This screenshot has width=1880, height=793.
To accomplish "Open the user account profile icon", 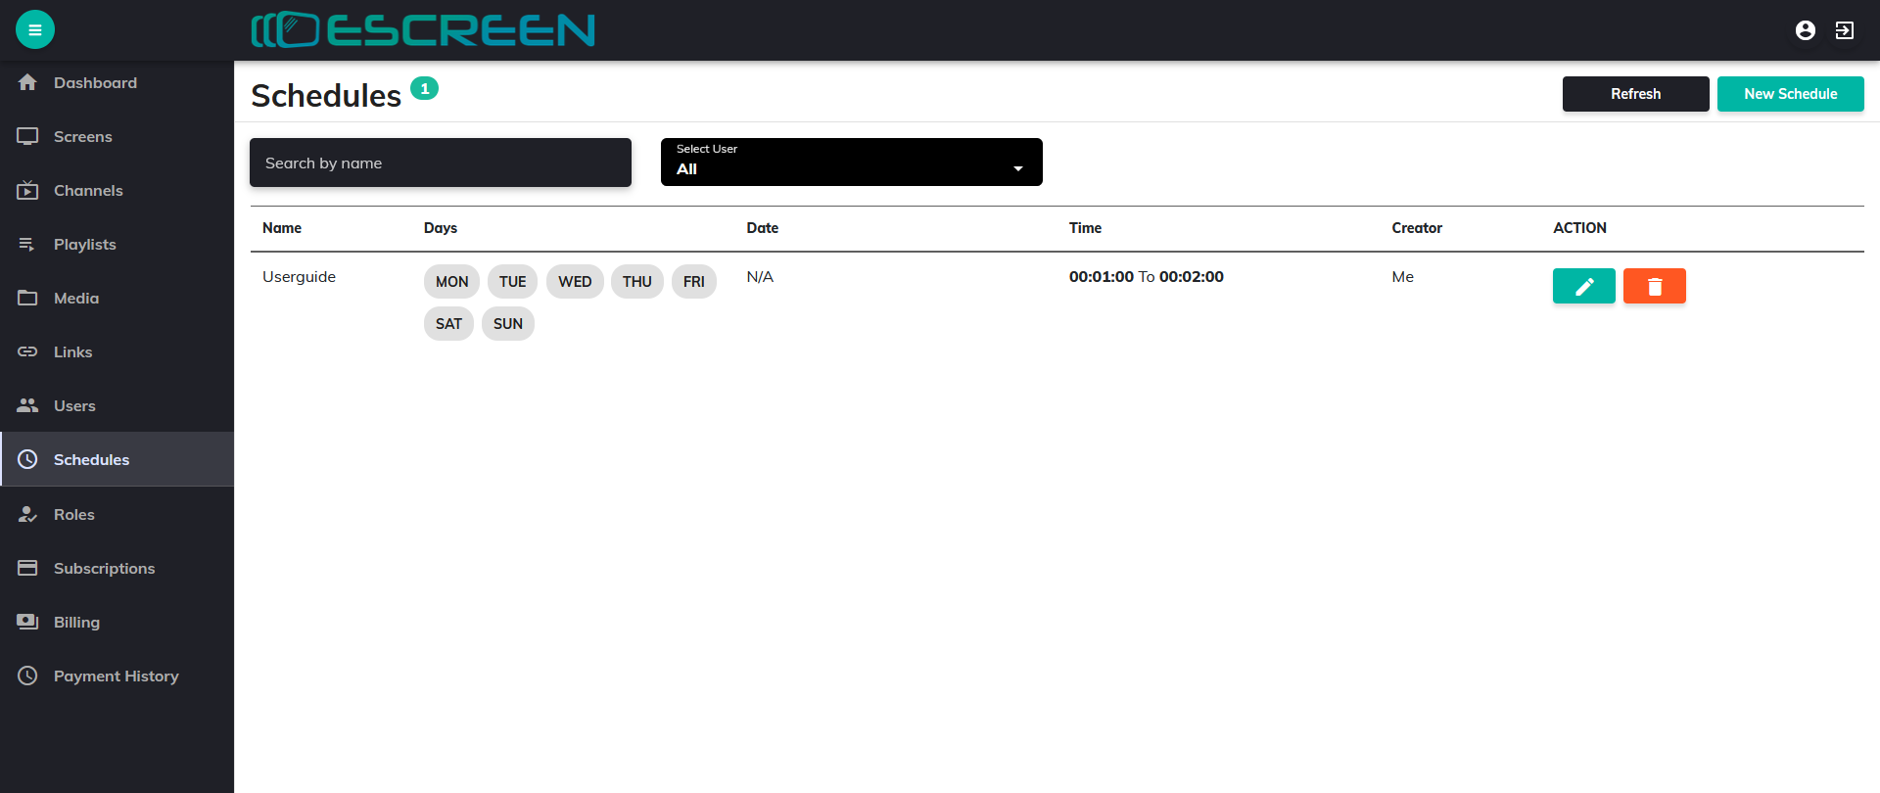I will click(x=1806, y=30).
